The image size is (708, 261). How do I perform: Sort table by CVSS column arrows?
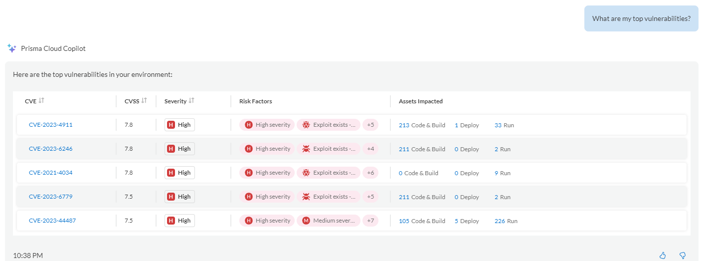tap(144, 101)
